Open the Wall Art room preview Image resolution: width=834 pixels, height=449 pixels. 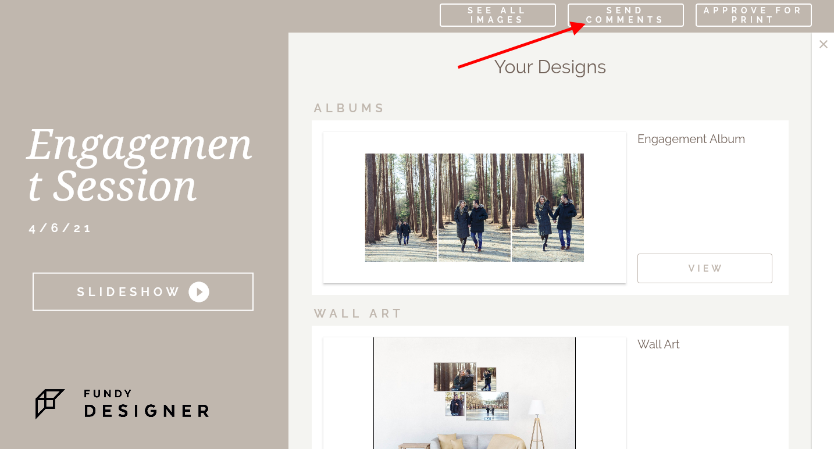click(475, 393)
